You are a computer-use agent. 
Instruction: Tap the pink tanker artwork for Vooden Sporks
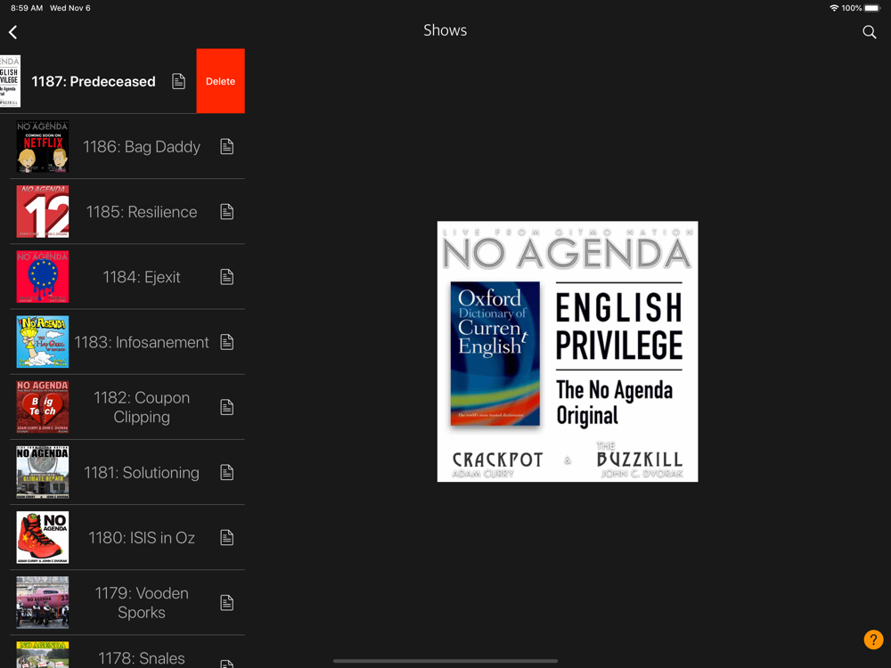pos(43,603)
